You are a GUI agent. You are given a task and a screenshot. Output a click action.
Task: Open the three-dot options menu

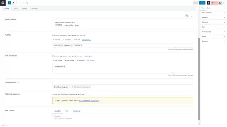point(224,3)
